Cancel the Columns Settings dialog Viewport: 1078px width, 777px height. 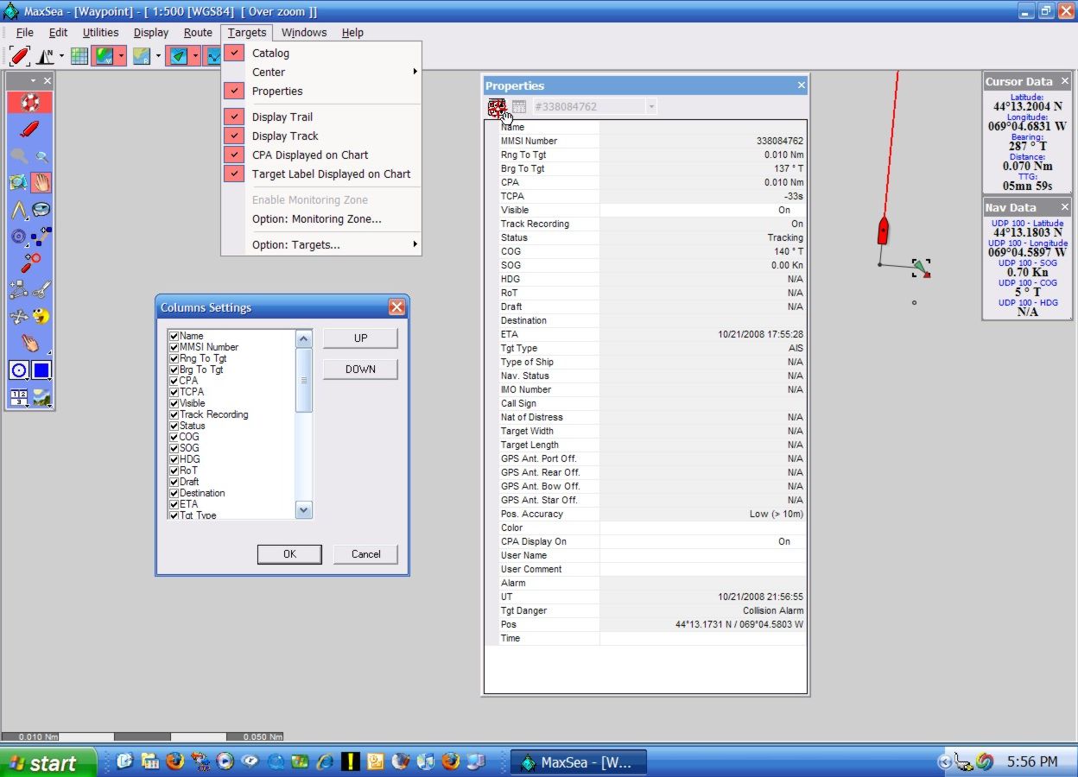pos(366,554)
